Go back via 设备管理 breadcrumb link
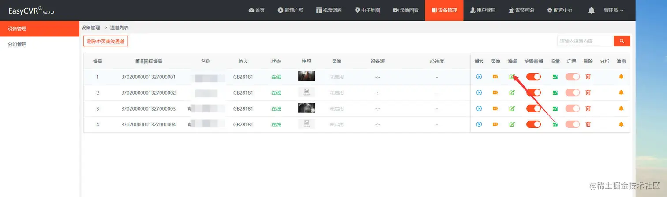This screenshot has height=197, width=667. point(91,27)
